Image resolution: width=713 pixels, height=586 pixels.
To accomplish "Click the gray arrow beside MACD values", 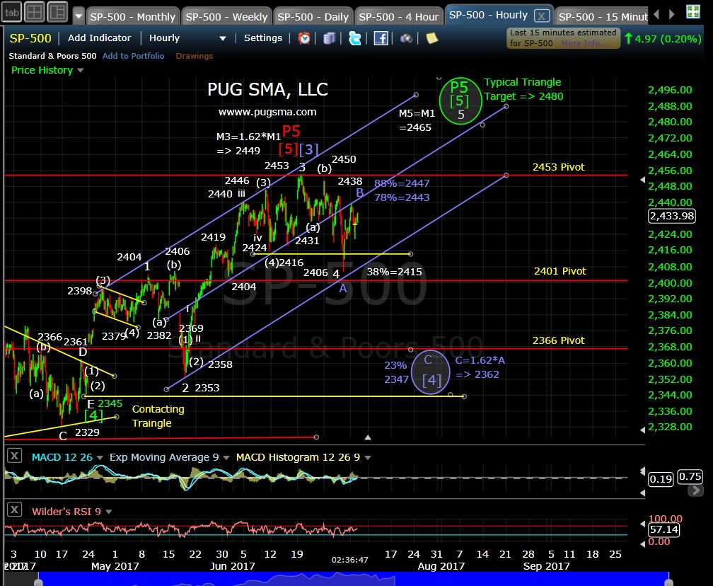I will [x=695, y=490].
